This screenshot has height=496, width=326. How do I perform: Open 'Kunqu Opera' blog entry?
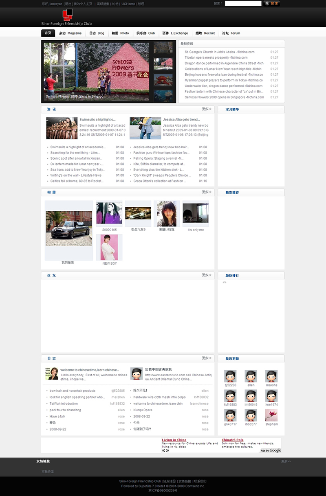[x=143, y=410]
